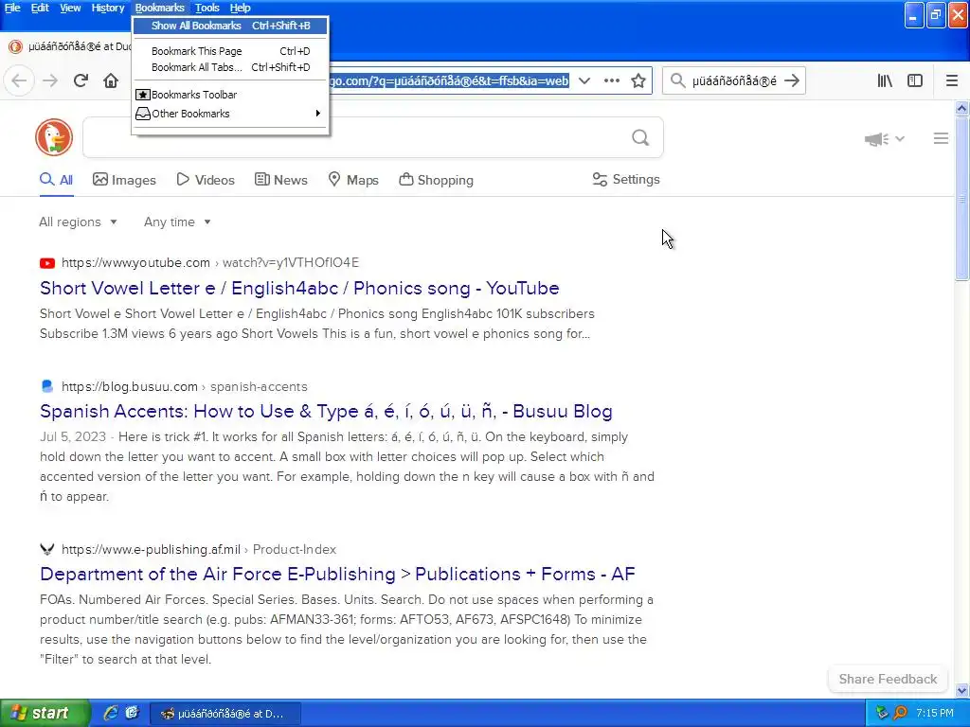Click the Busuu favicon beside second result
Image resolution: width=970 pixels, height=727 pixels.
click(47, 386)
